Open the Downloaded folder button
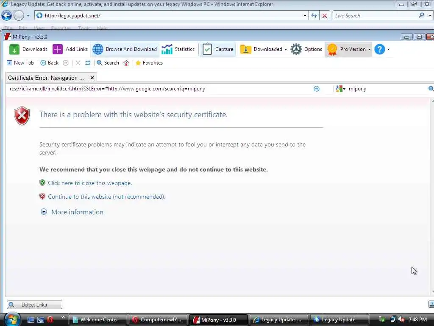 [x=261, y=49]
